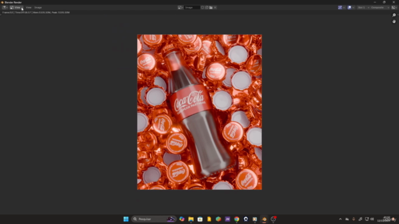This screenshot has width=399, height=224.
Task: Open network display tray icon
Action: [x=367, y=219]
